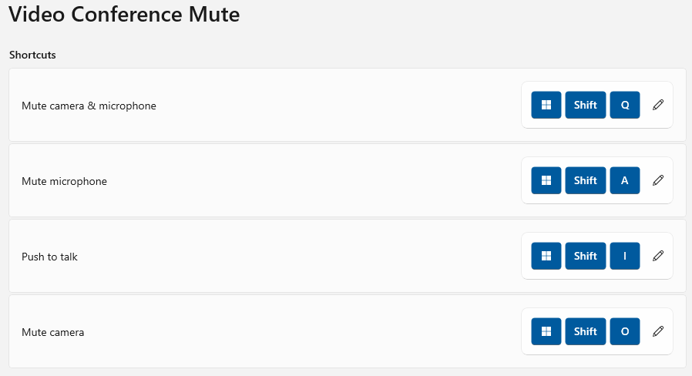Click the Shift key of the Mute microphone shortcut
The height and width of the screenshot is (376, 692).
tap(586, 180)
